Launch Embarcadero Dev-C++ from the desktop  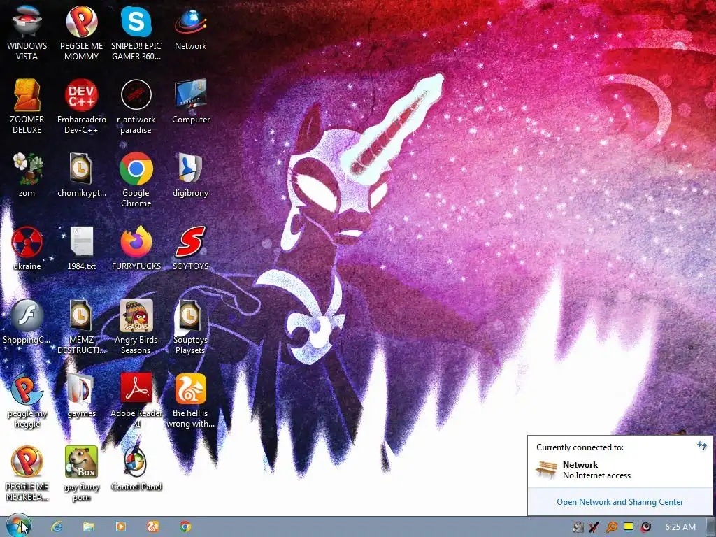(x=81, y=106)
